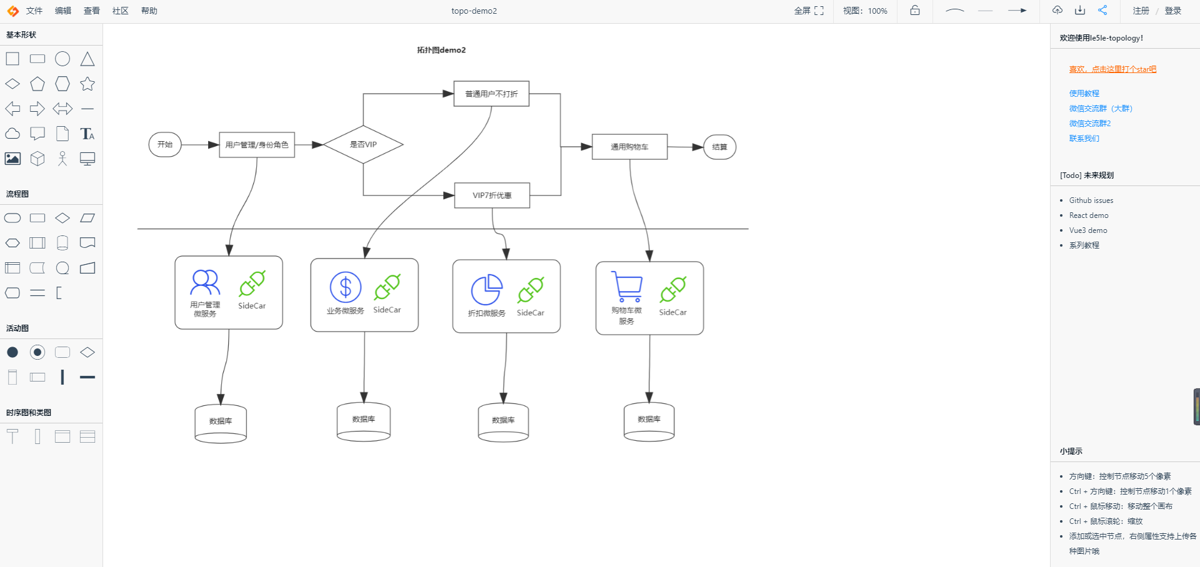Select the left arrow shape
Viewport: 1200px width, 567px height.
(x=12, y=109)
